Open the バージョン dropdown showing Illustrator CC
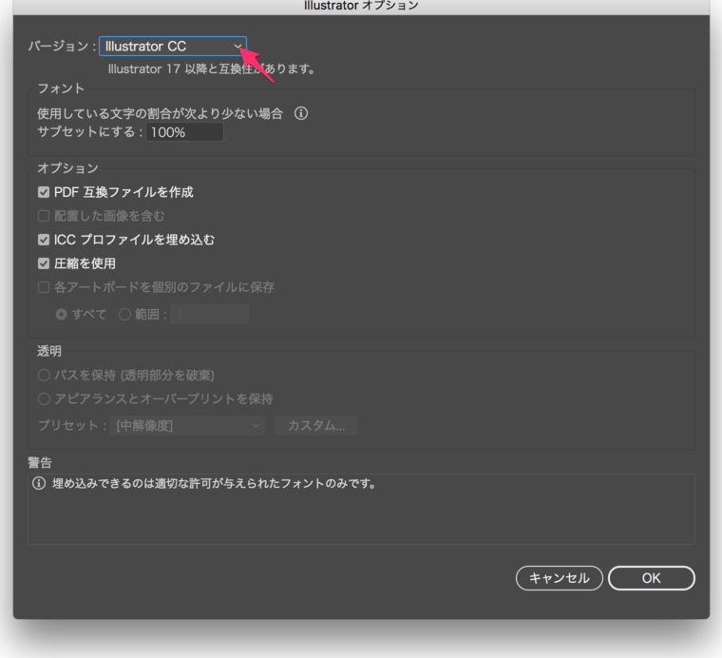The image size is (722, 658). coord(172,46)
